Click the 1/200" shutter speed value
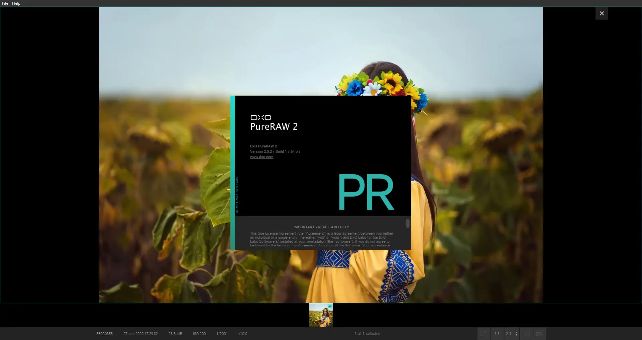Image resolution: width=642 pixels, height=340 pixels. click(x=221, y=334)
